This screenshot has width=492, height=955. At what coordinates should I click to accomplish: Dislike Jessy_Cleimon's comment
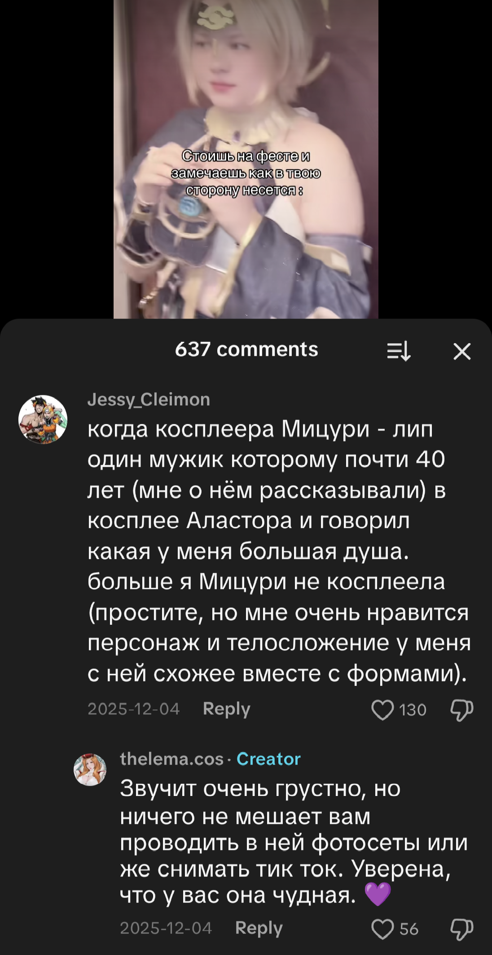pos(462,710)
